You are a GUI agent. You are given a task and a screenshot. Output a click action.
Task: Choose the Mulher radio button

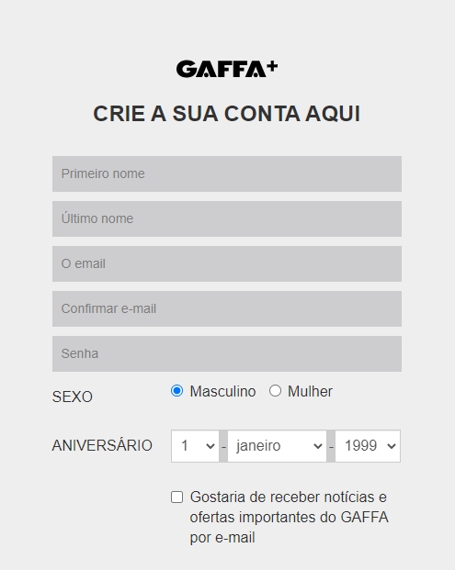coord(275,391)
